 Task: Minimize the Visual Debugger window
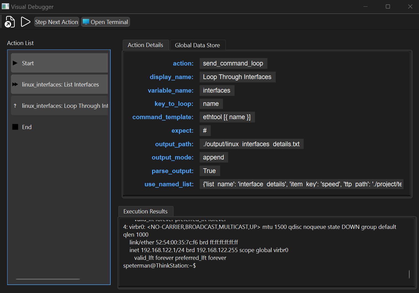tap(365, 6)
